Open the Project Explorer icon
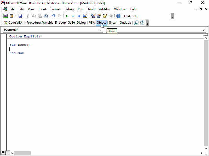209x156 pixels. pos(92,16)
